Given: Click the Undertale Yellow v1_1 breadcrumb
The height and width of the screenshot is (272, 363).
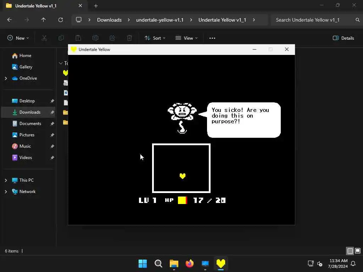Looking at the screenshot, I should pos(222,20).
